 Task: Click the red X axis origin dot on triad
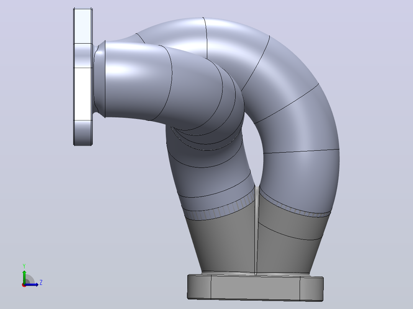pos(24,285)
